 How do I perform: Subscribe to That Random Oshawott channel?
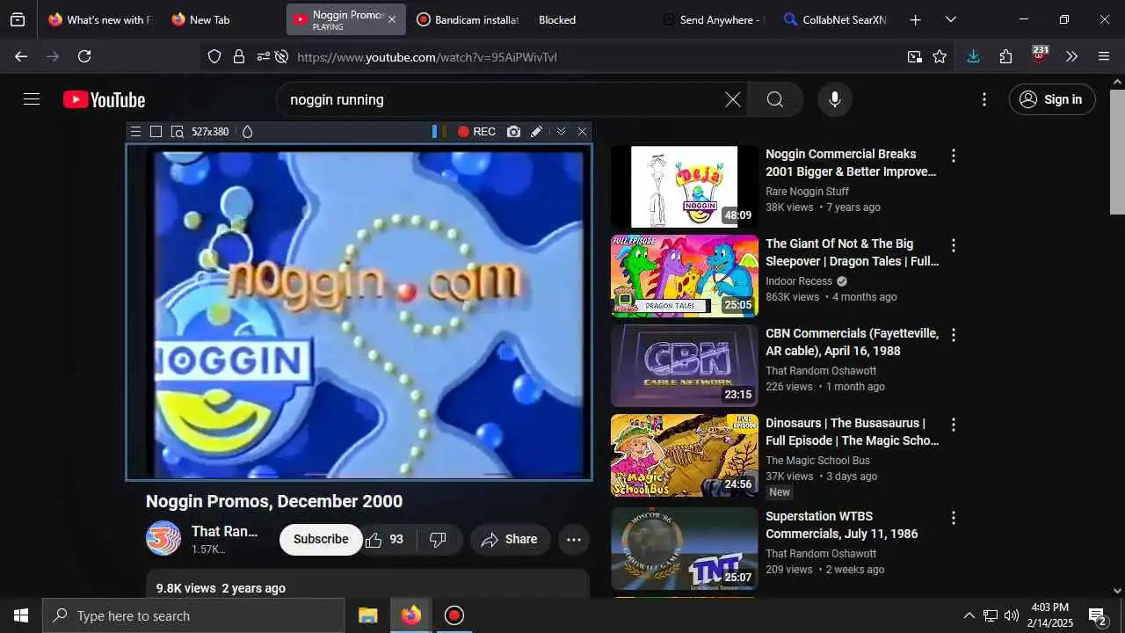click(x=321, y=539)
